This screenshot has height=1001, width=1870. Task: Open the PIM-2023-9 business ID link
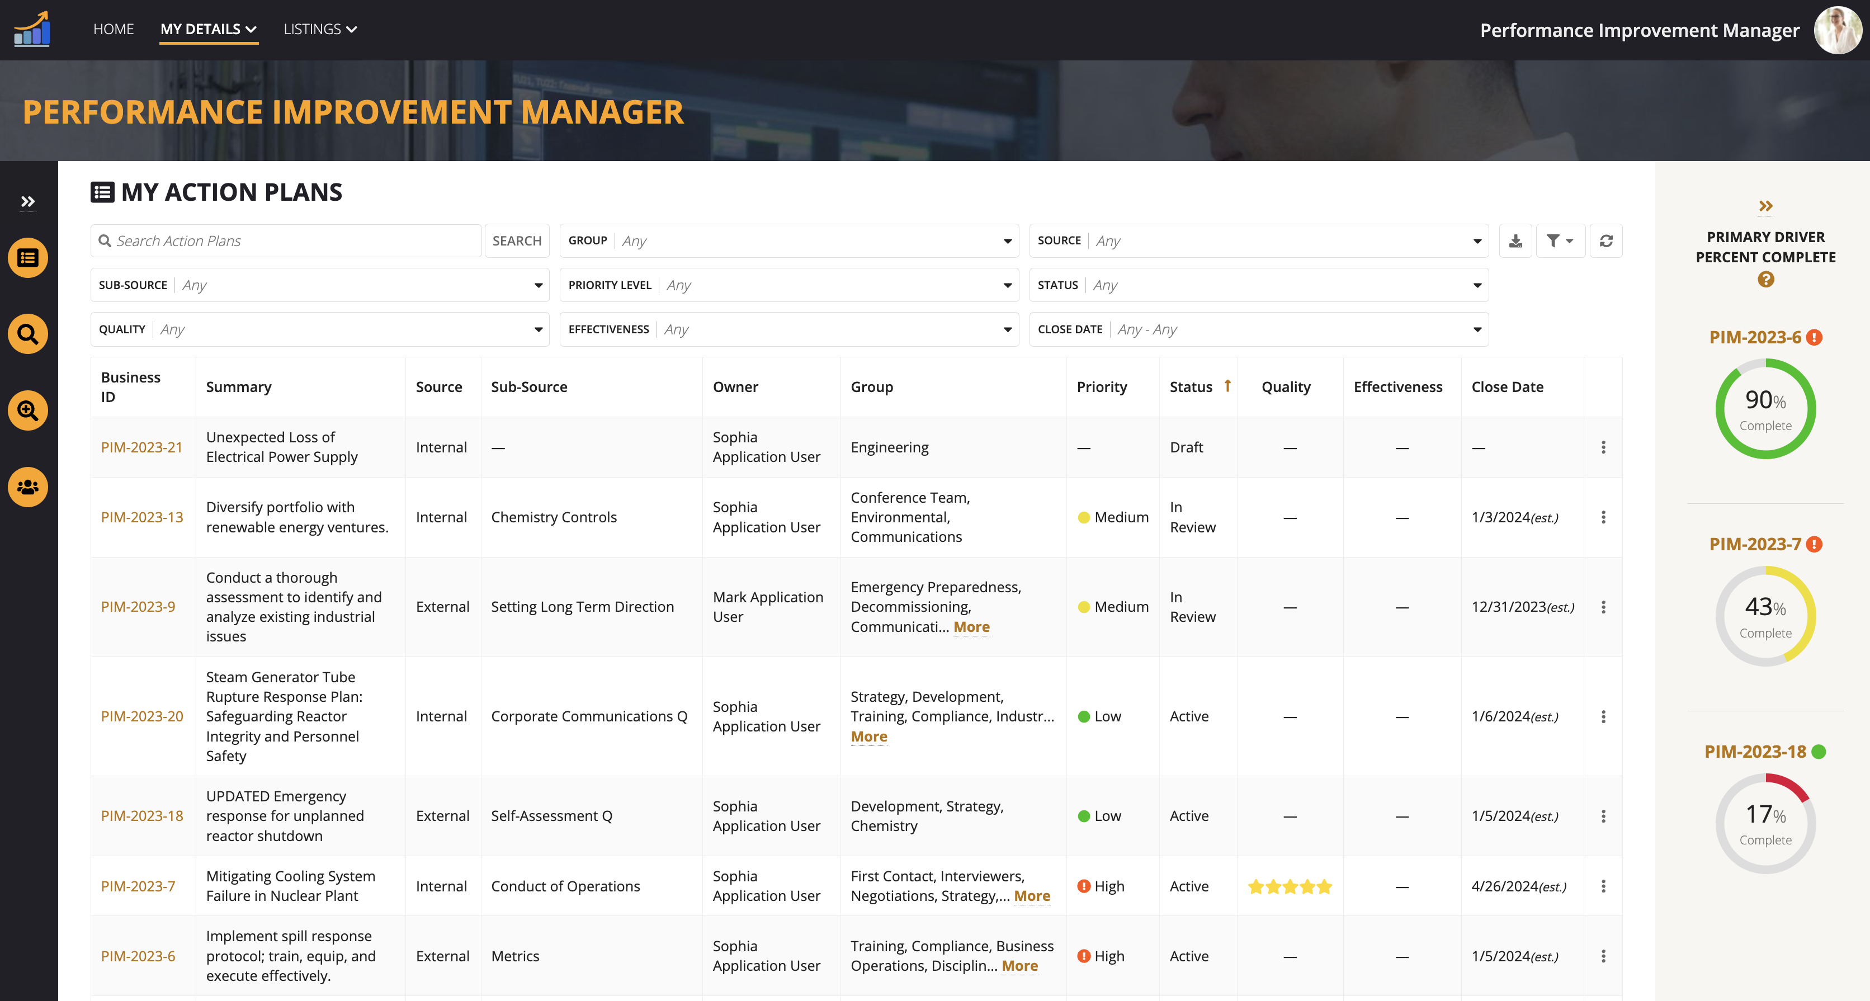click(x=138, y=607)
